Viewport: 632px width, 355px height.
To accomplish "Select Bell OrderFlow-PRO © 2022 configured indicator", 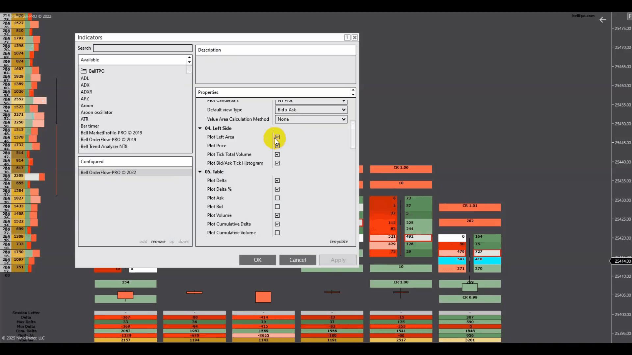I will [108, 172].
